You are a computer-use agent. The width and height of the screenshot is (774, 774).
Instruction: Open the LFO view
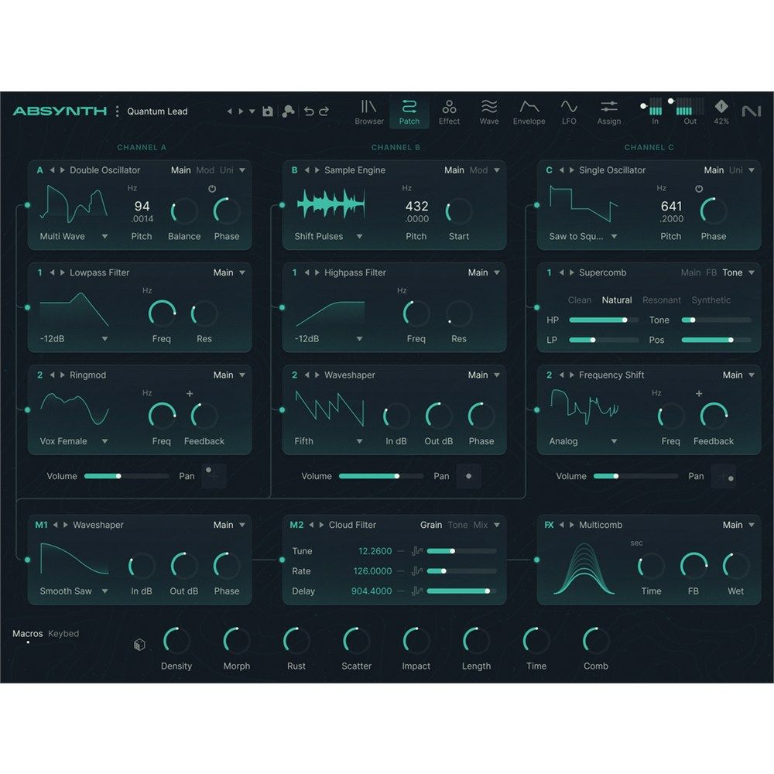[569, 112]
